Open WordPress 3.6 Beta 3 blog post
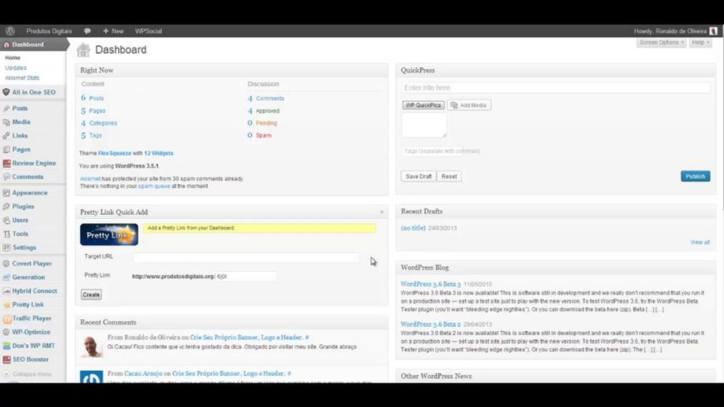 click(431, 284)
